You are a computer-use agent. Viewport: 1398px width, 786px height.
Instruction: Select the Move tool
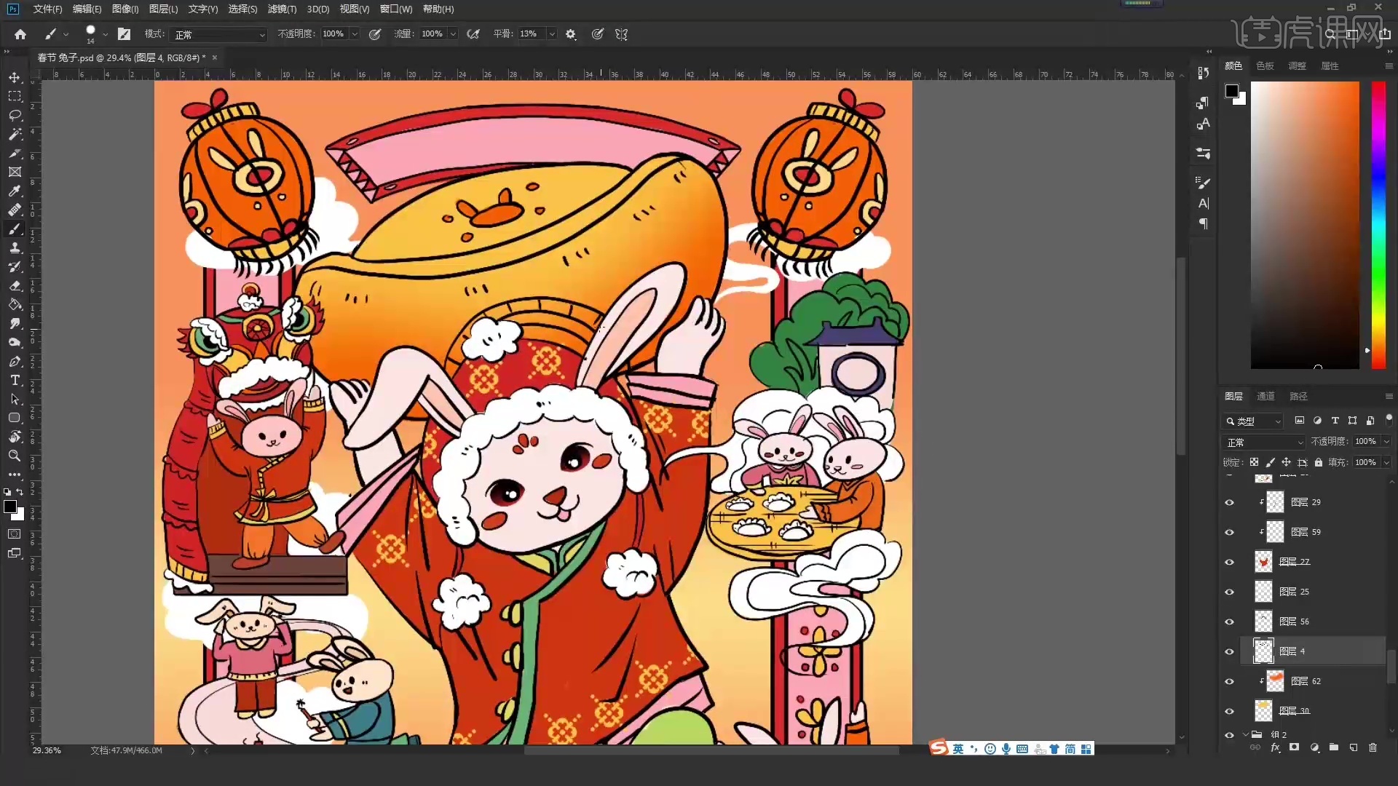pyautogui.click(x=15, y=77)
